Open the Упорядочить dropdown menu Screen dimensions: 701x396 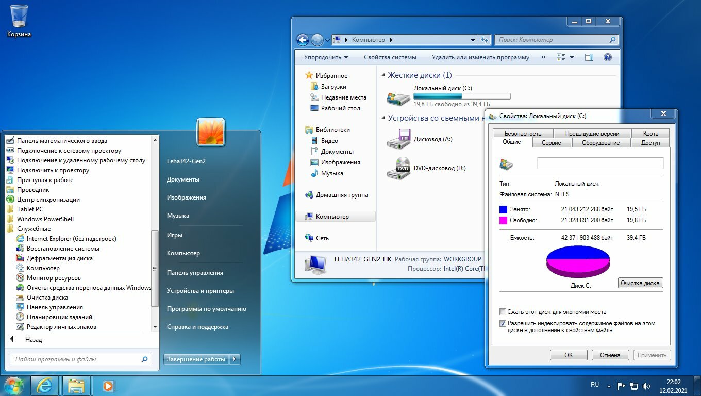(326, 57)
